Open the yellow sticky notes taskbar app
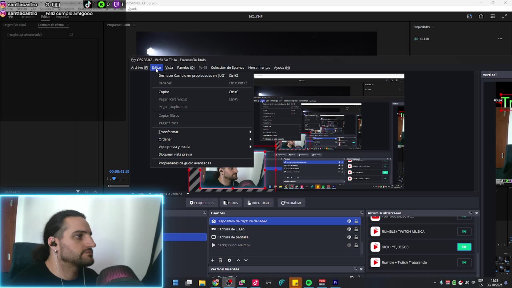 [x=295, y=283]
